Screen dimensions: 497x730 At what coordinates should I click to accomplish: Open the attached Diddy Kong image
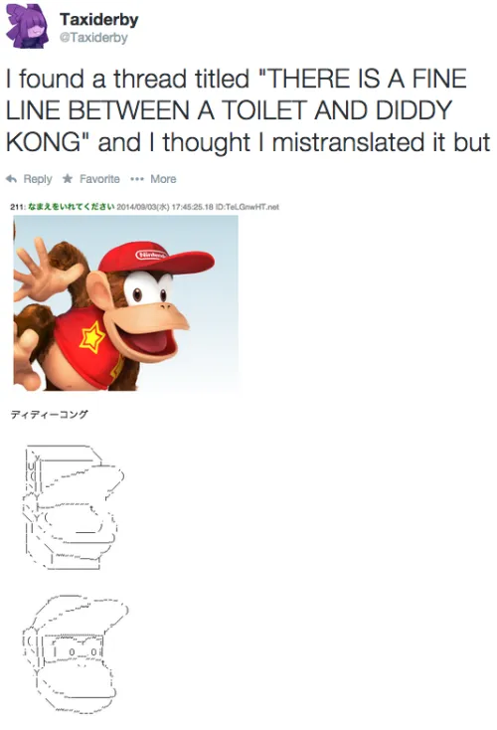click(x=126, y=302)
